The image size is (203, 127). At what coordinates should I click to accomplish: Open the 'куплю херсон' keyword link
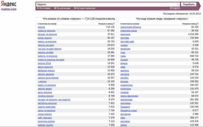click(x=45, y=38)
